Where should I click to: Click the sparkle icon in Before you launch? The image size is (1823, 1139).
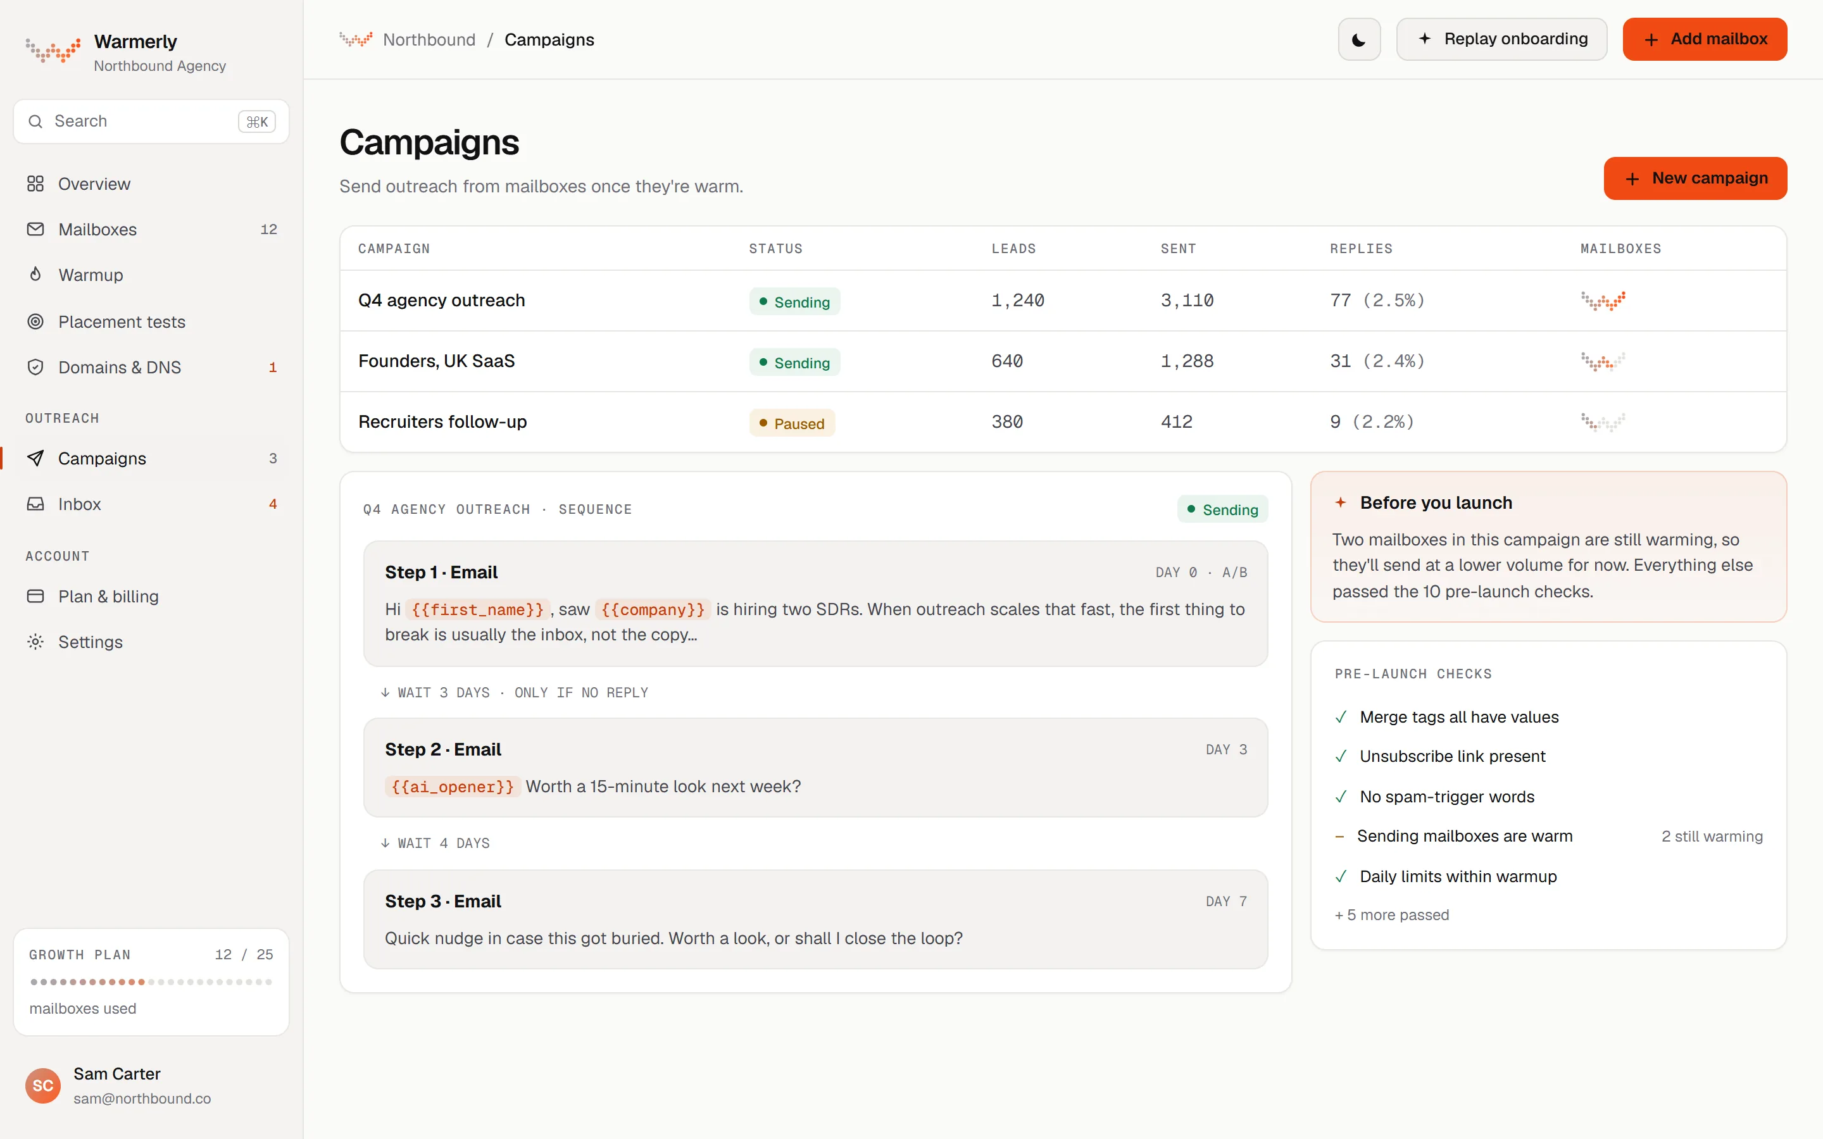pos(1340,502)
